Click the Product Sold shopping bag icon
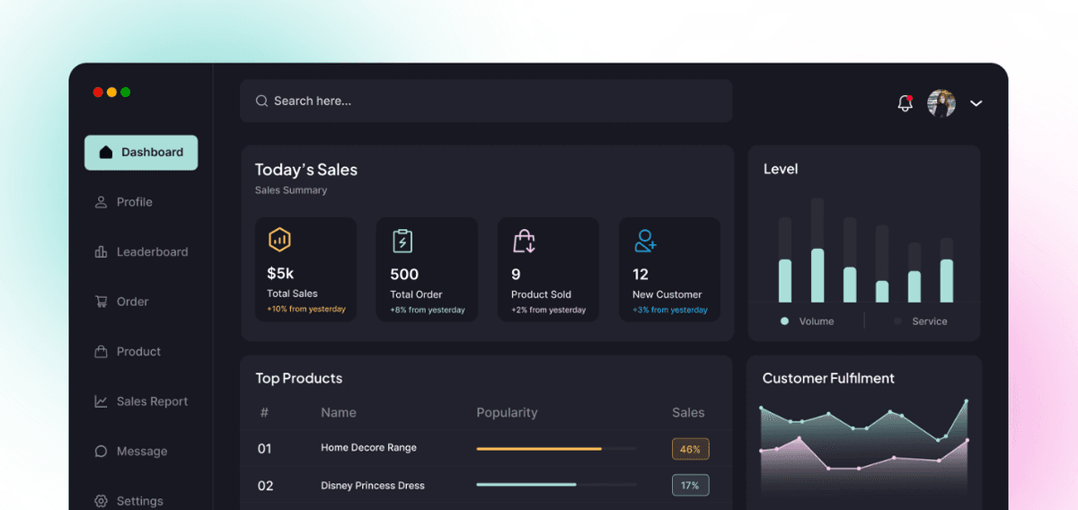The width and height of the screenshot is (1078, 510). (x=524, y=241)
